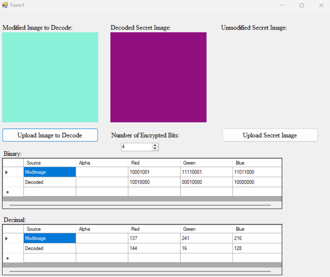Focus the Number of Encrypted Bits field
This screenshot has width=330, height=277.
tap(136, 147)
